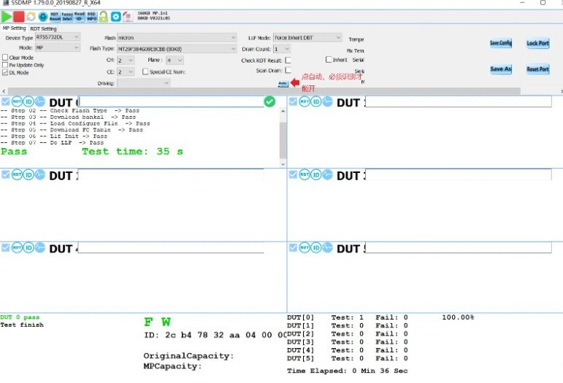Click the waveform icon of DUT 5
This screenshot has height=383, width=563.
[327, 248]
